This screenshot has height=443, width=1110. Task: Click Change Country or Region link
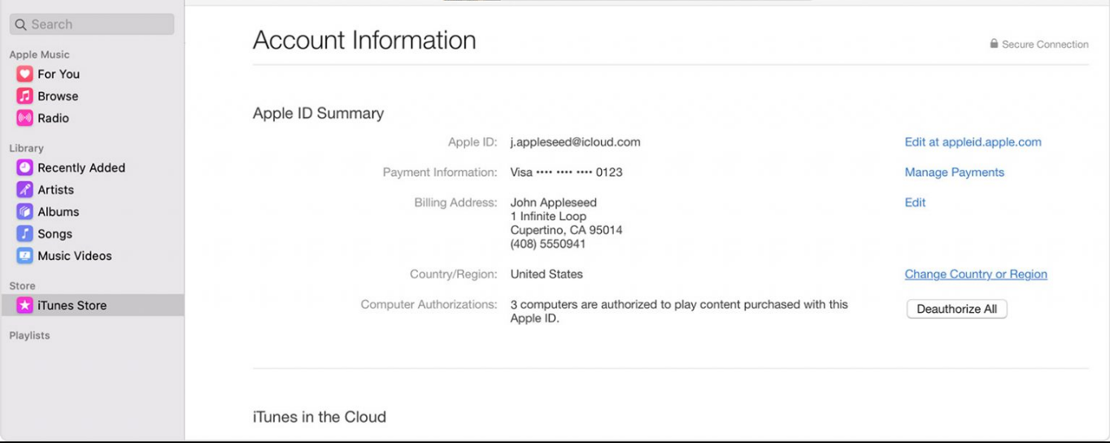coord(976,275)
